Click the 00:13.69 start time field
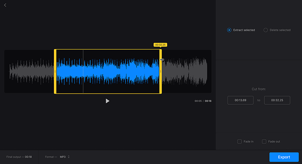 coord(240,100)
